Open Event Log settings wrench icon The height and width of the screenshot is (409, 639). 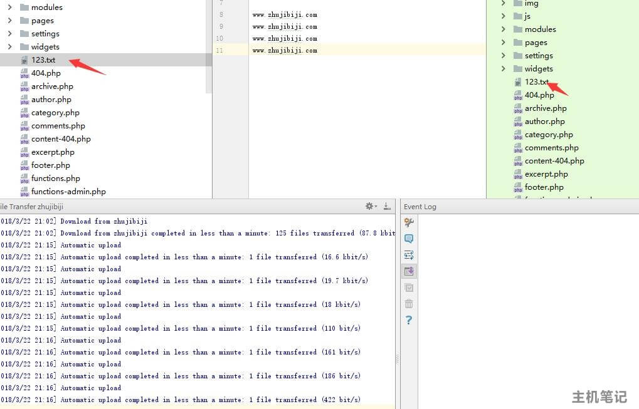(x=409, y=222)
